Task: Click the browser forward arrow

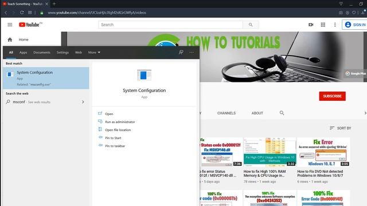Action: tap(14, 13)
